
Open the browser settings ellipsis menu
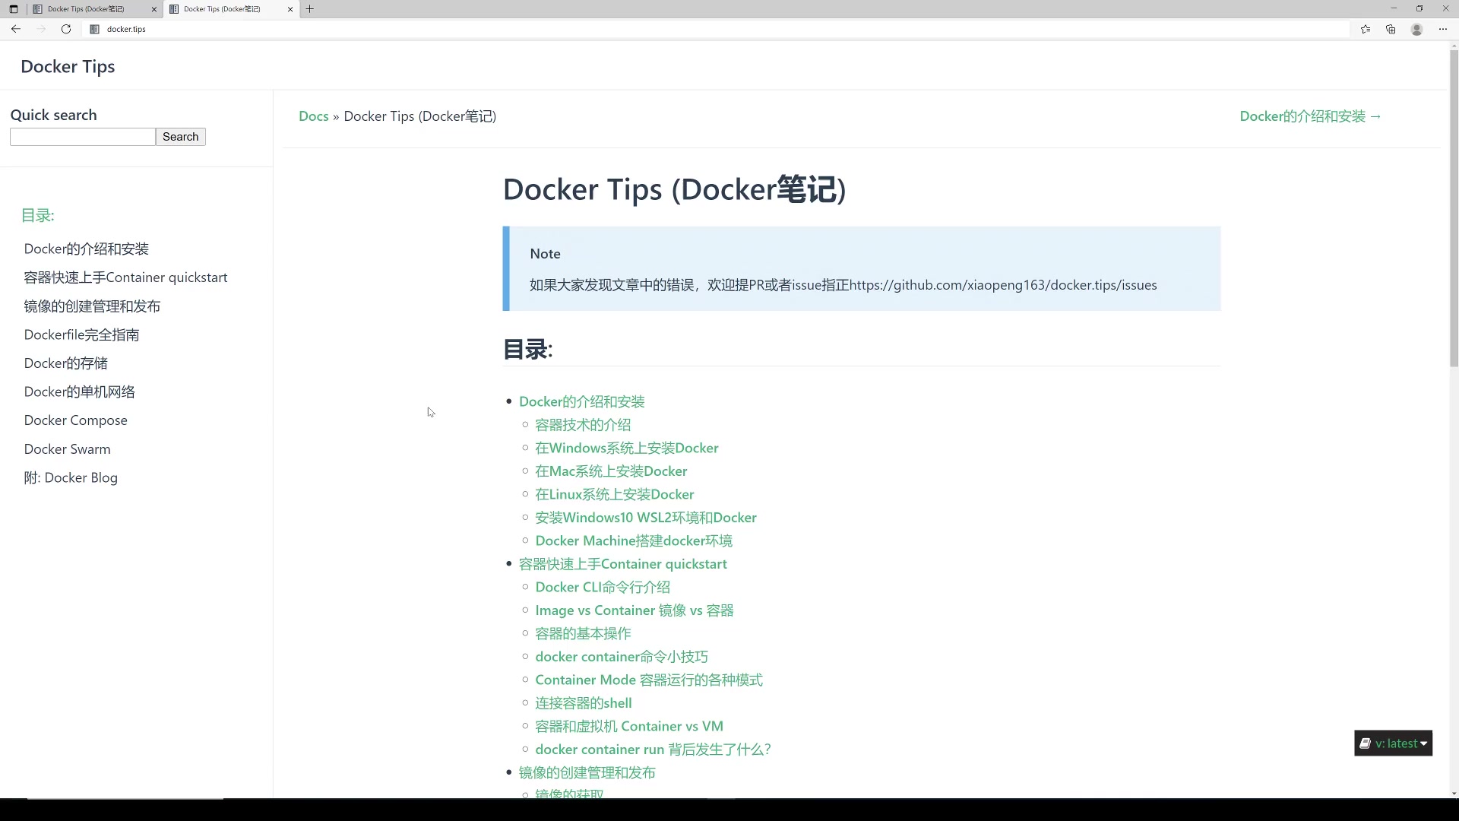(x=1443, y=29)
